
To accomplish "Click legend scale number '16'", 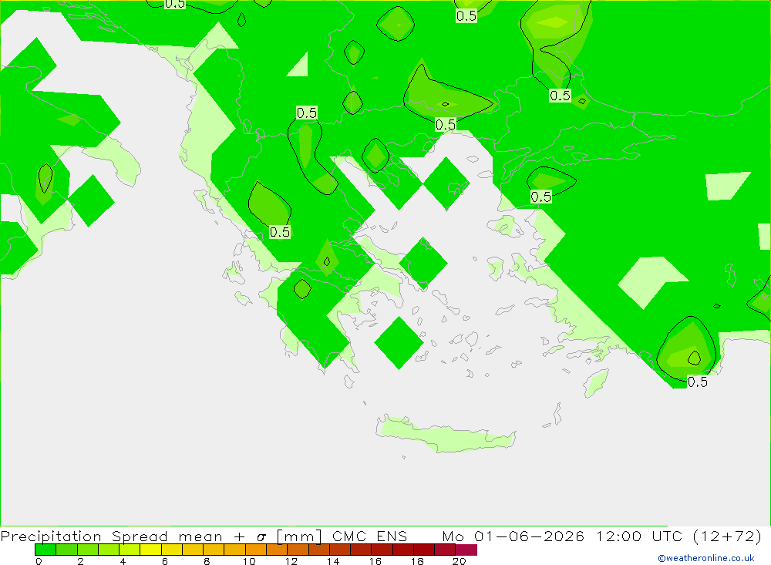I will pyautogui.click(x=375, y=561).
